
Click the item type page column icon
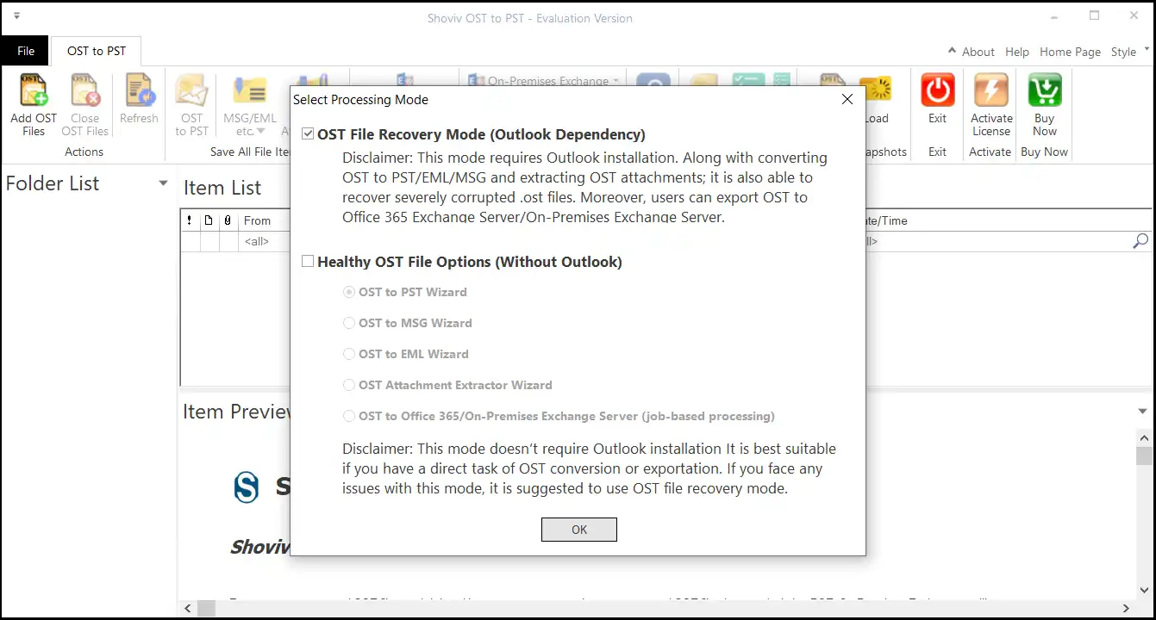point(209,220)
